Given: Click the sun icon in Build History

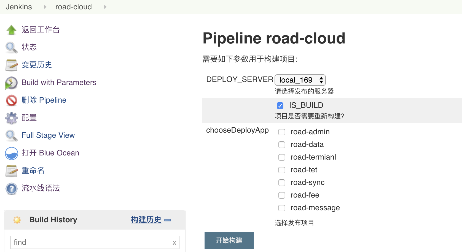Looking at the screenshot, I should 17,220.
